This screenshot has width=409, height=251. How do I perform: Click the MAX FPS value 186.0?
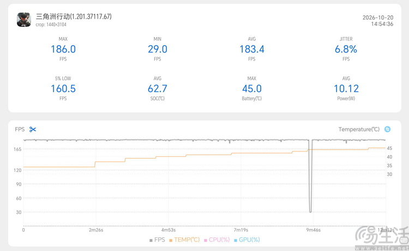[x=63, y=49]
